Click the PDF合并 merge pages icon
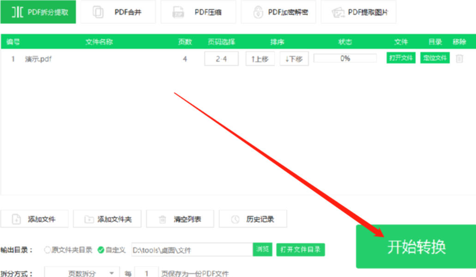 tap(98, 12)
